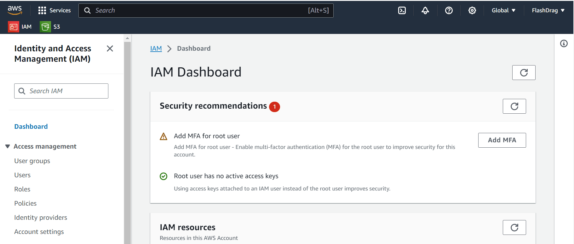Click the breadcrumb chevron separator
Screen dimensions: 574x244
point(169,49)
